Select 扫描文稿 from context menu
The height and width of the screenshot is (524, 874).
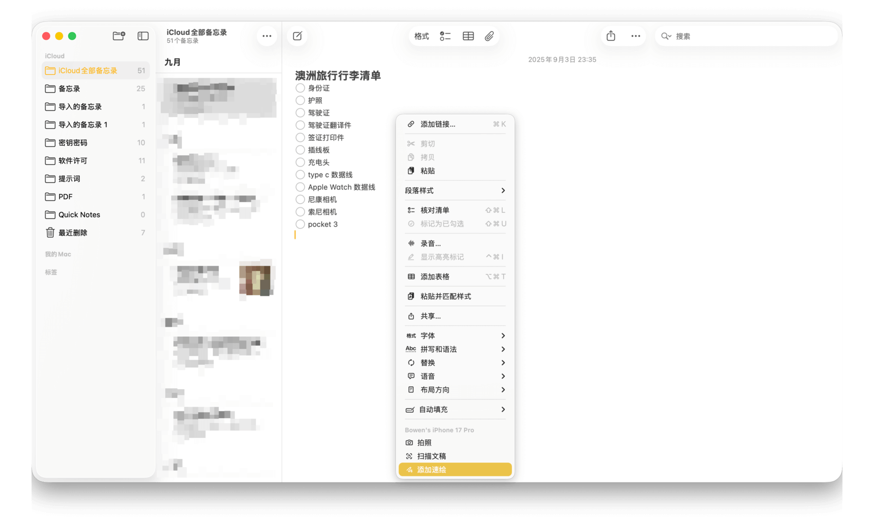[432, 456]
